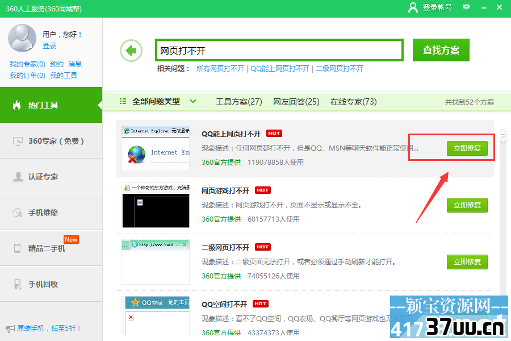The image size is (511, 341).
Task: Minimize the 360人工服务 window
Action: tap(484, 7)
